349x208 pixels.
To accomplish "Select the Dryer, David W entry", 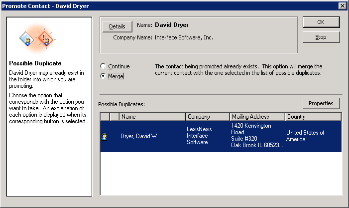I will coord(139,136).
